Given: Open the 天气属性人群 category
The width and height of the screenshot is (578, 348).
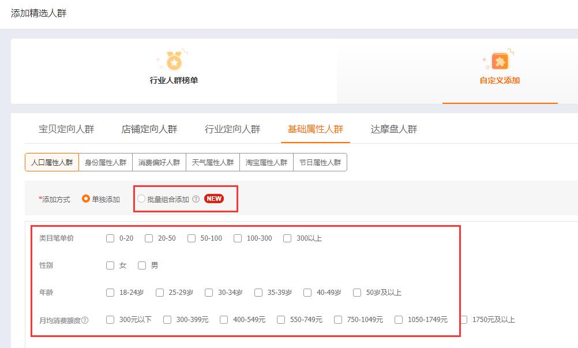Looking at the screenshot, I should tap(213, 162).
